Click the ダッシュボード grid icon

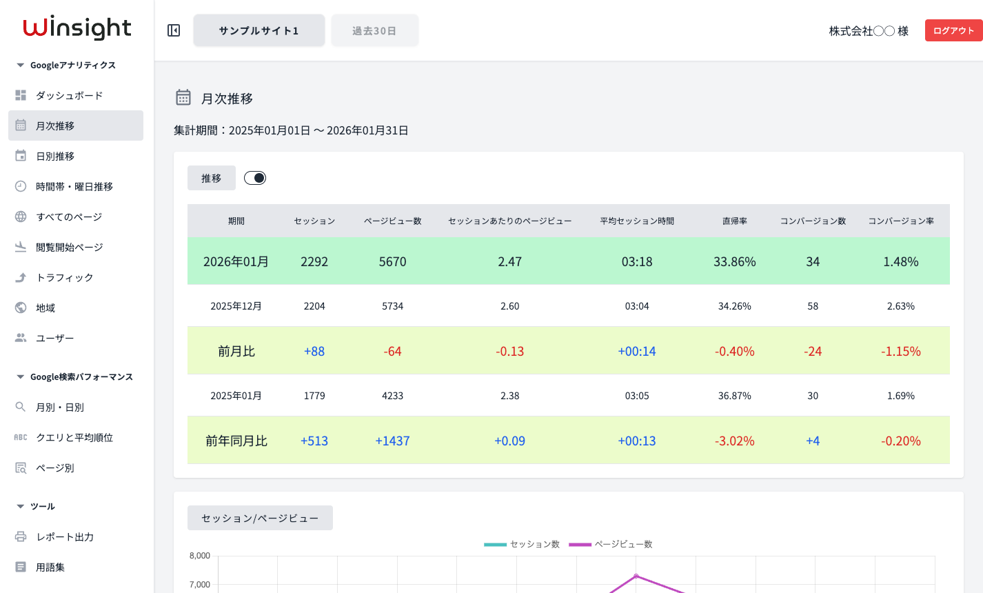[21, 95]
